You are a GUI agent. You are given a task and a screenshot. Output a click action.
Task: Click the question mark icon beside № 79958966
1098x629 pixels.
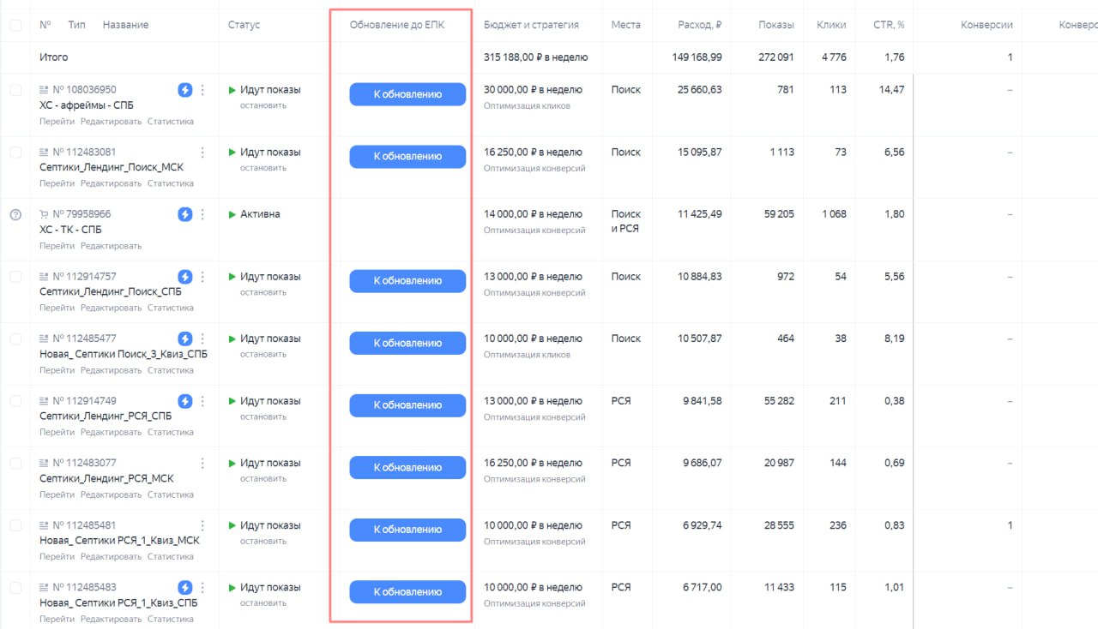[15, 214]
